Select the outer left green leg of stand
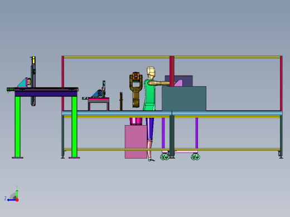 click(x=18, y=127)
